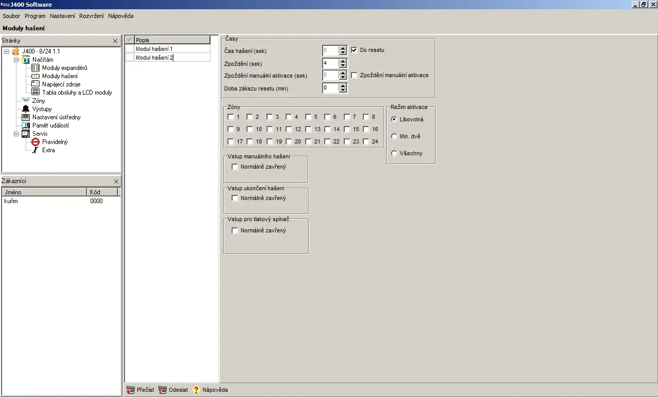Click the J400 fire panel icon in tree
The height and width of the screenshot is (398, 658).
(x=15, y=51)
